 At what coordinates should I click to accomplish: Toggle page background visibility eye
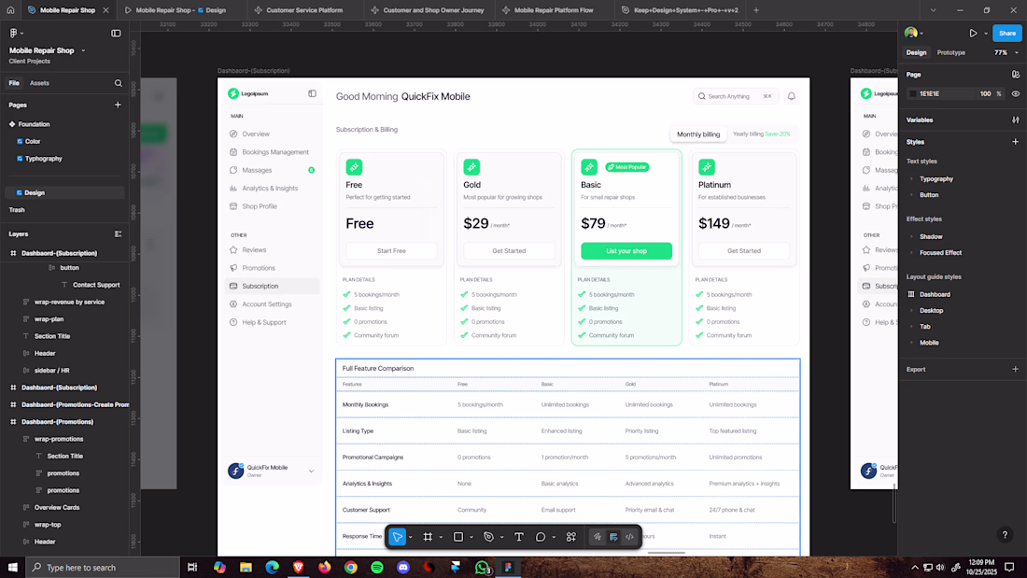[x=1016, y=93]
